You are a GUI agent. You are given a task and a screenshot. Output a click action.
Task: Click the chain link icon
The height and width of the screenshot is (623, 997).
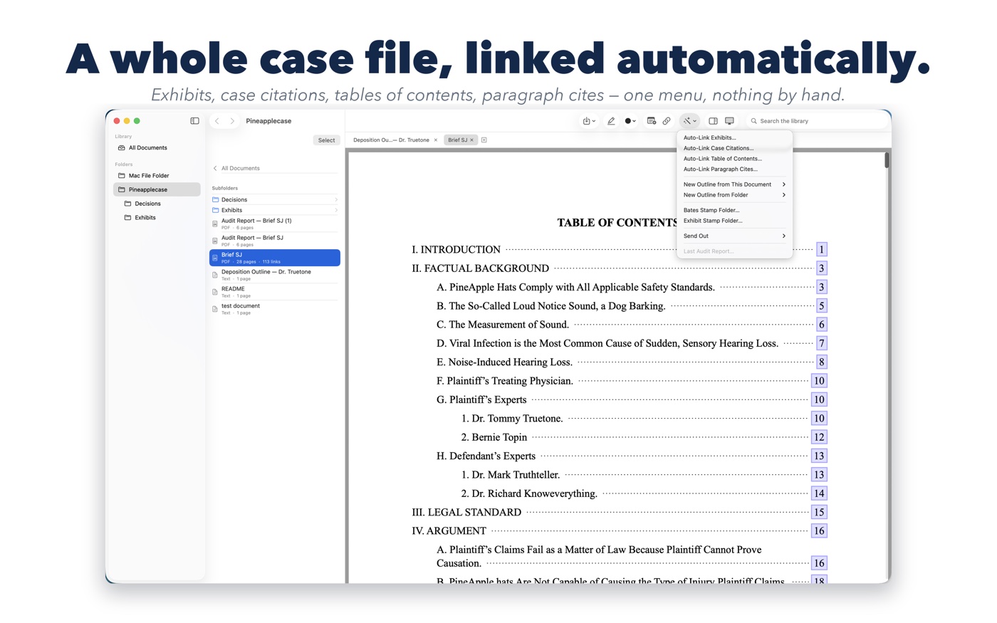tap(667, 121)
